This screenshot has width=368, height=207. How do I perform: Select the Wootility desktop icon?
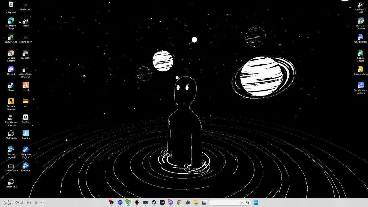[x=26, y=55]
